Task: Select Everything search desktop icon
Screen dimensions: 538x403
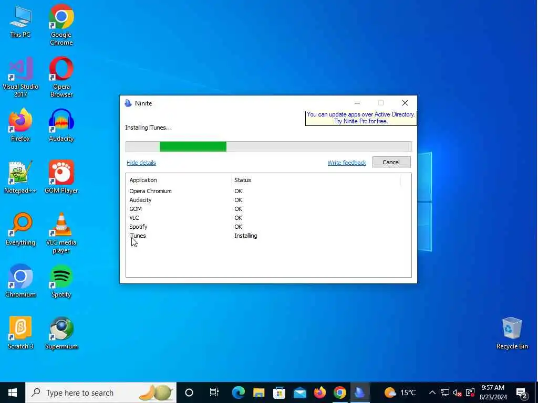Action: click(x=20, y=229)
